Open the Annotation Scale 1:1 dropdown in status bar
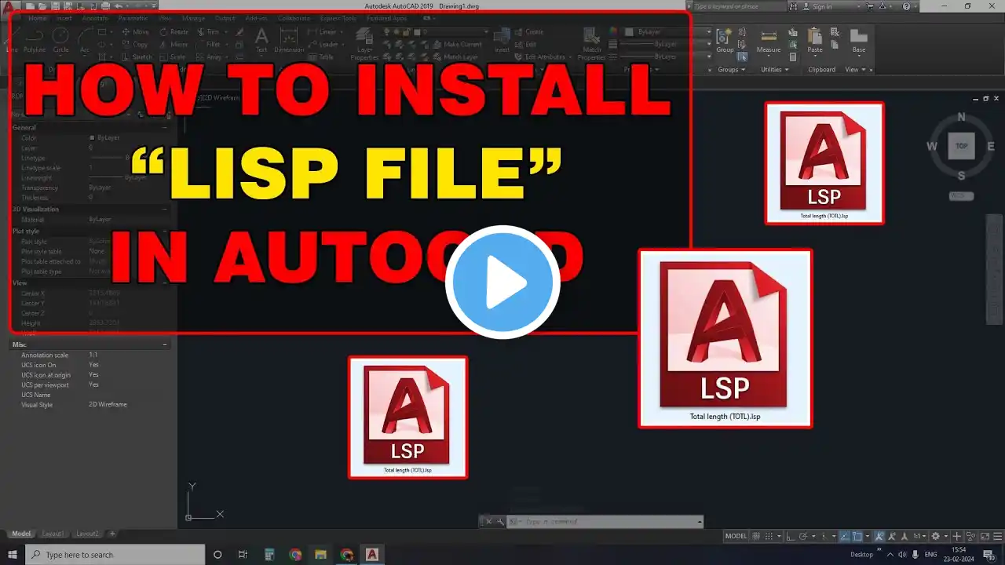Screen dimensions: 1005x565 click(x=920, y=536)
